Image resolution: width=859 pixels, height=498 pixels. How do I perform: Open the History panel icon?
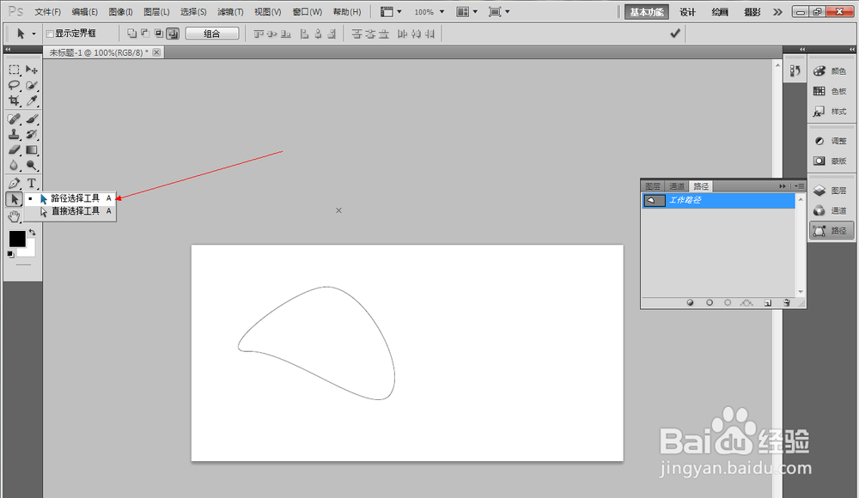click(x=795, y=70)
